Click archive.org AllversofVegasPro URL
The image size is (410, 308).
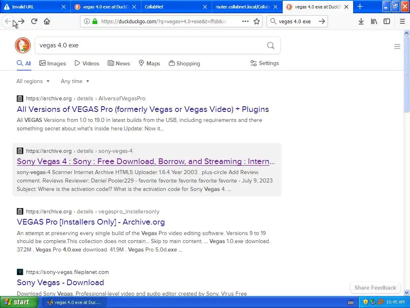(86, 99)
